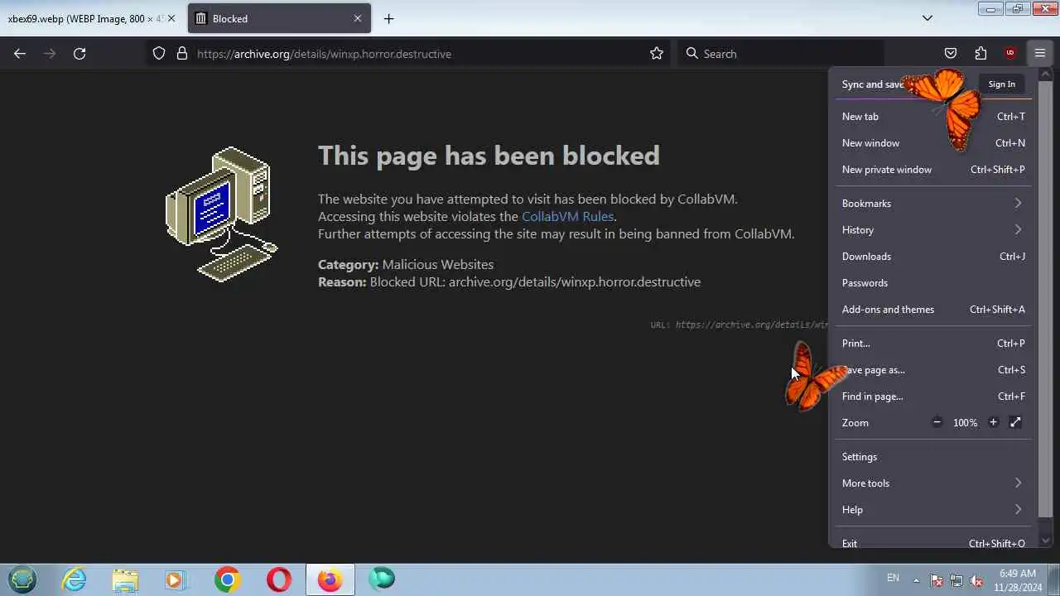
Task: Open Add-ons and themes
Action: (x=933, y=310)
